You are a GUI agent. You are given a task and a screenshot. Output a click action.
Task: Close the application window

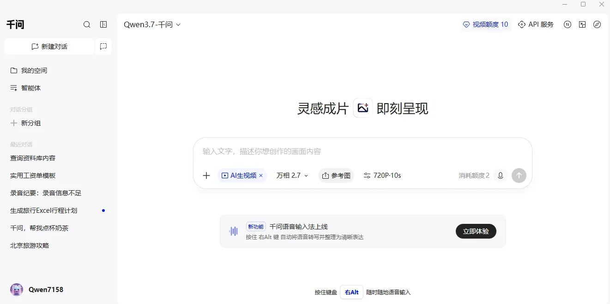[601, 4]
